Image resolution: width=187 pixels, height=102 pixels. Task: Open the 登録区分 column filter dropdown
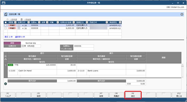87,22
